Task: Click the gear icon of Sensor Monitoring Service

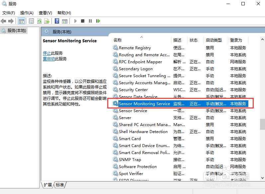Action: pyautogui.click(x=116, y=103)
